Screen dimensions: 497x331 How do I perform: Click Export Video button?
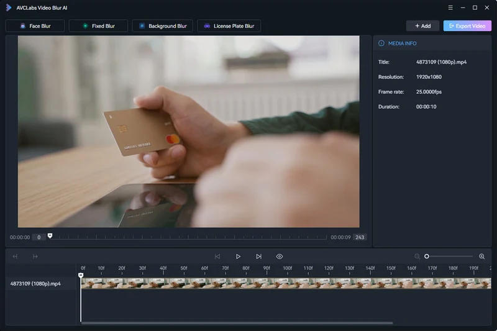pos(467,26)
